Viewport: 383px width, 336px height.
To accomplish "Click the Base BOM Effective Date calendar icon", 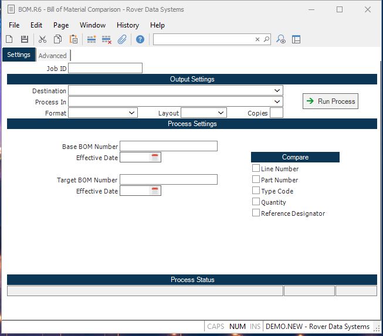I will [155, 157].
